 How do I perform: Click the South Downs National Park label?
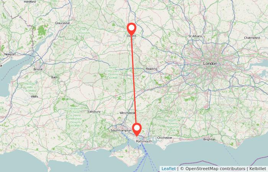[x=172, y=125]
